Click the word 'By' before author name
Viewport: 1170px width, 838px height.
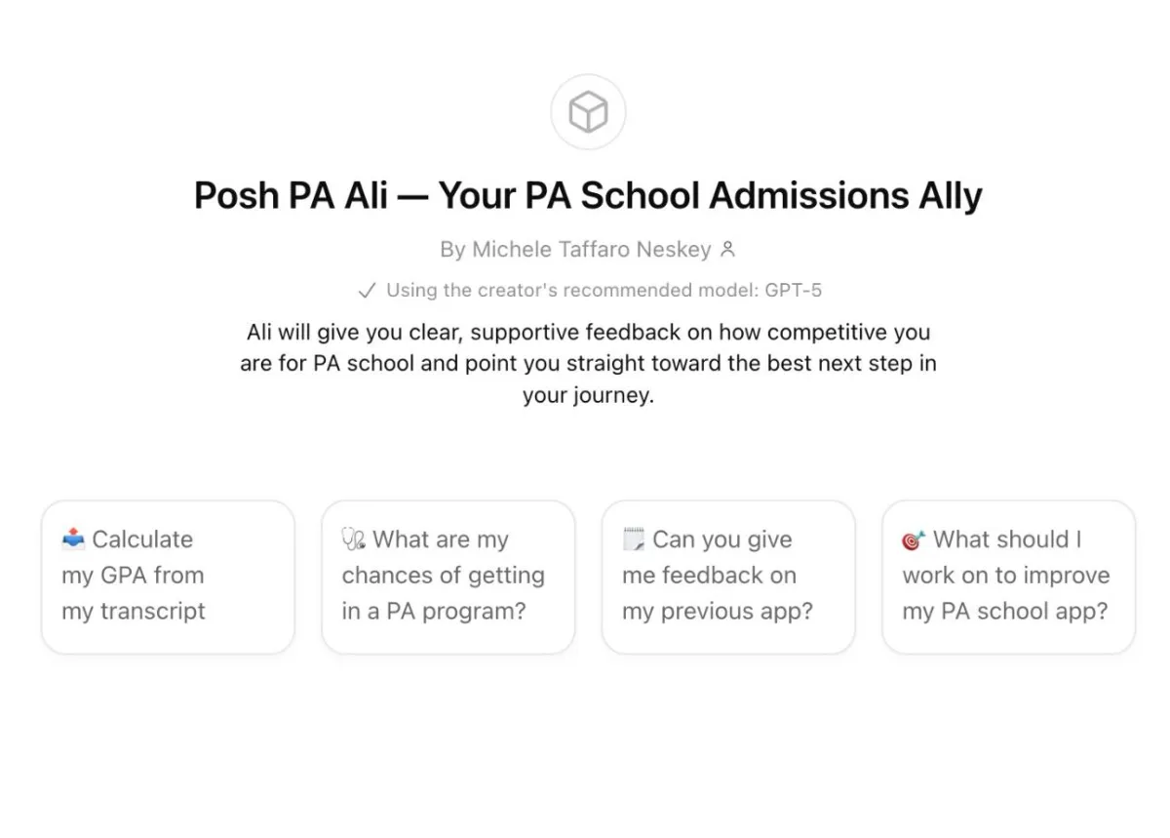tap(452, 250)
